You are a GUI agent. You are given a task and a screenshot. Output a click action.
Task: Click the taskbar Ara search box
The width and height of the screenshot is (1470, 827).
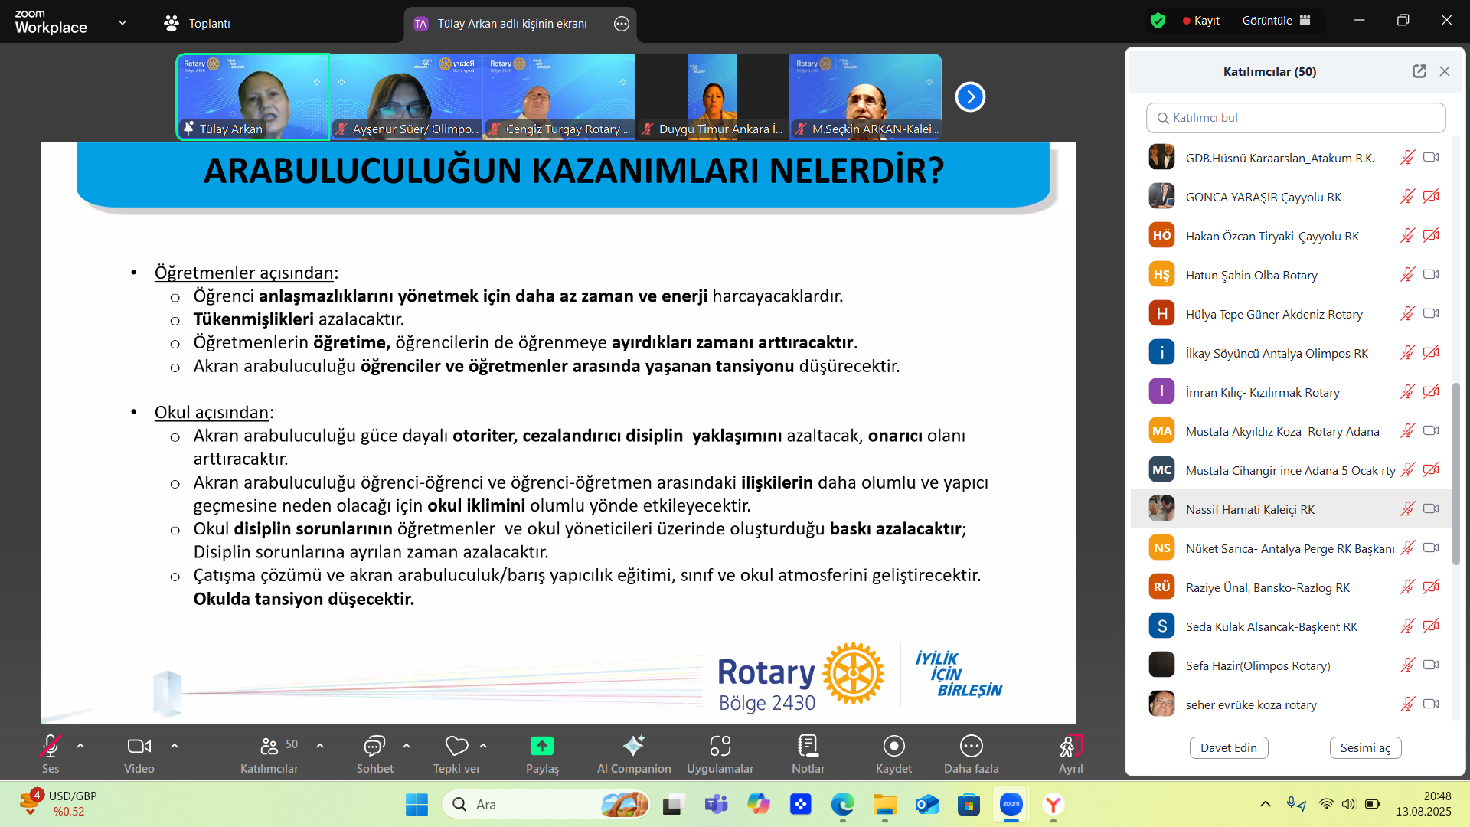546,804
